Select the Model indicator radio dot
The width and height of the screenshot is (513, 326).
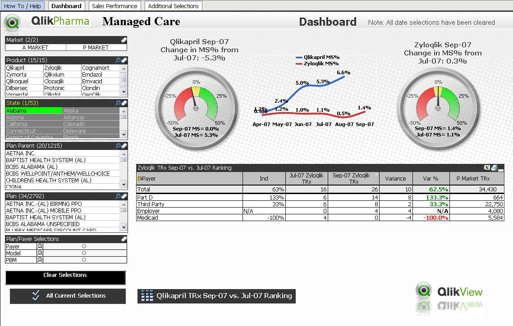(84, 253)
